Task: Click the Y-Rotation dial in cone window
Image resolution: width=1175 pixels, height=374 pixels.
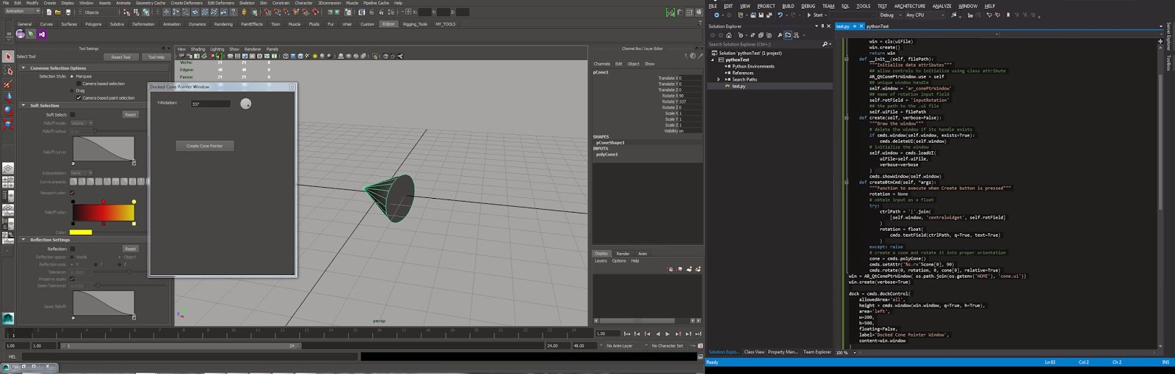Action: coord(246,103)
